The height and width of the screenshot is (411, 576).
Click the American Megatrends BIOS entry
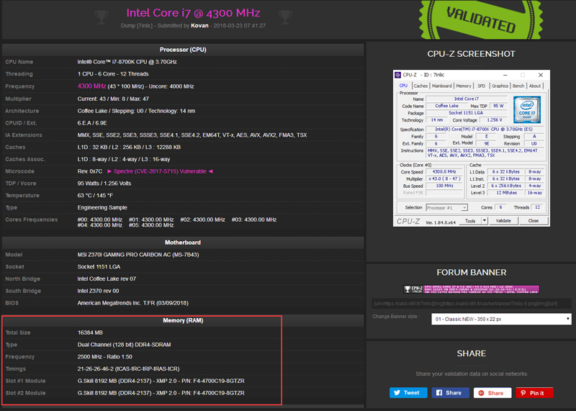click(133, 303)
